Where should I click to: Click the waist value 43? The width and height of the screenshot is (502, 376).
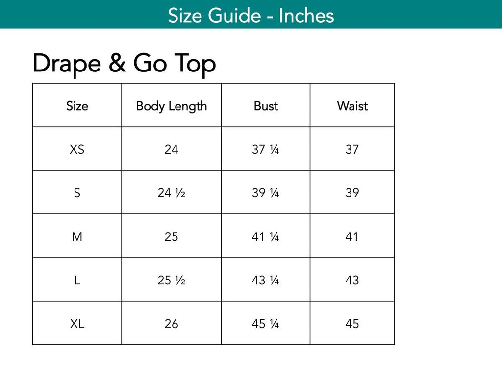click(x=352, y=280)
